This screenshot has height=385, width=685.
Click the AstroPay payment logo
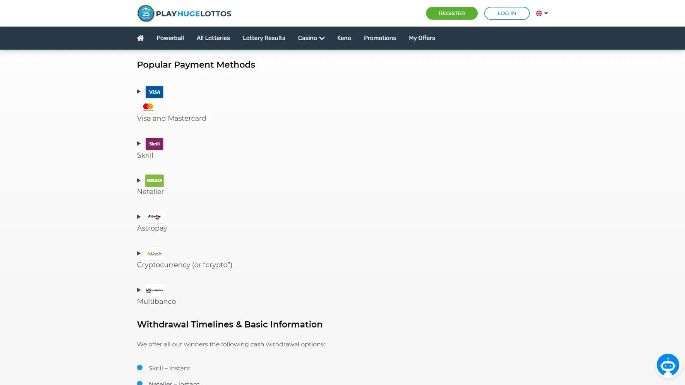click(x=154, y=217)
